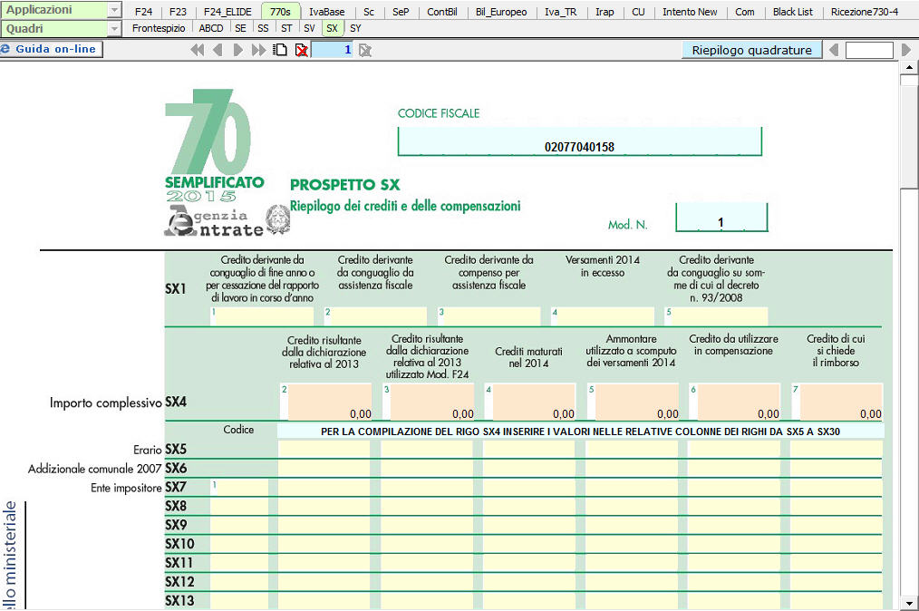Create new module page icon

tap(280, 51)
